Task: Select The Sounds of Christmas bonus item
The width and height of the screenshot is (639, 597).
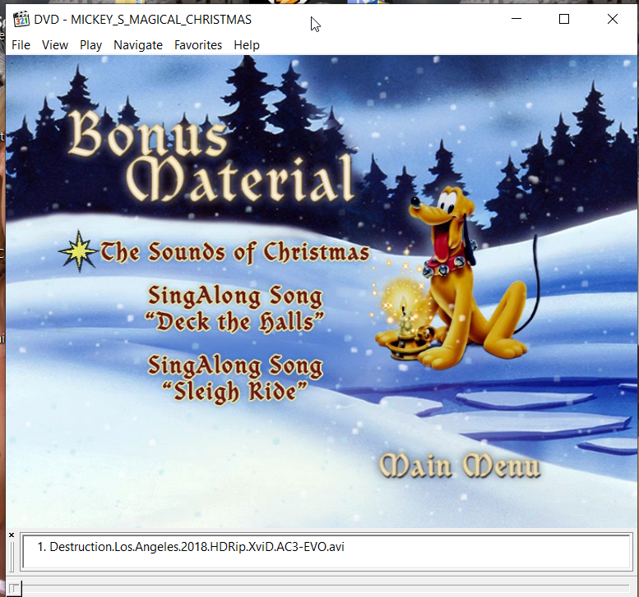Action: coord(234,251)
